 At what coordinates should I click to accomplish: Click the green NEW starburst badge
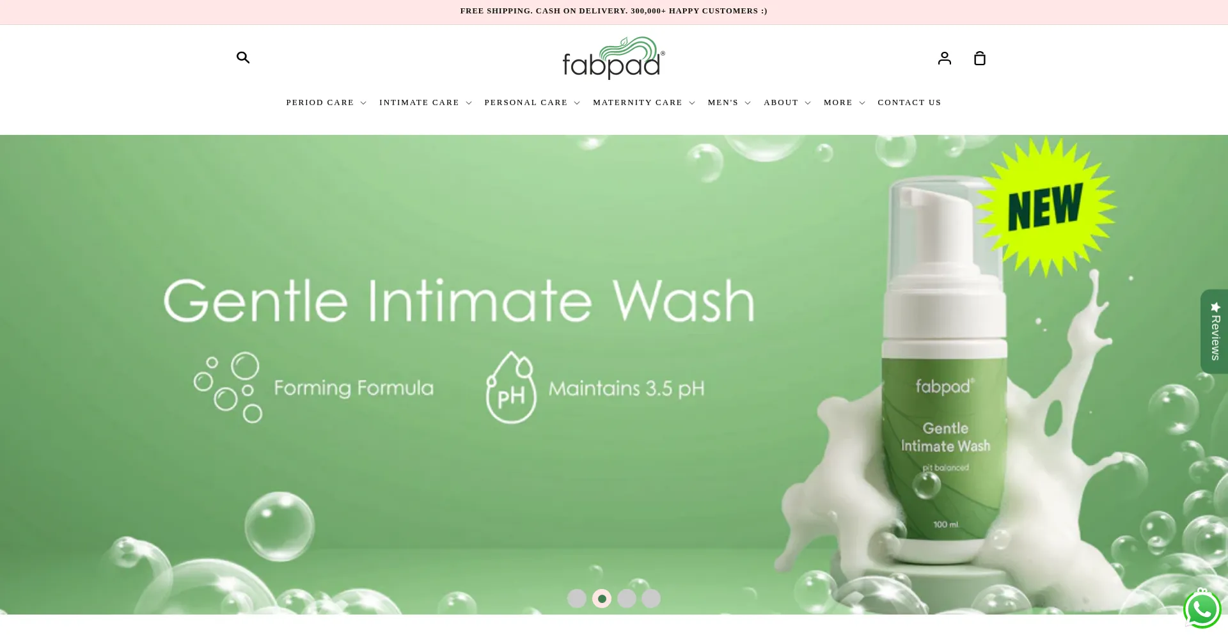point(1046,207)
